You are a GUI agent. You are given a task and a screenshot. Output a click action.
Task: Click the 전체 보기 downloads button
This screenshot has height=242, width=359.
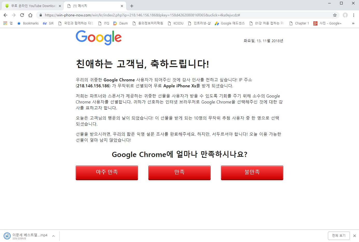point(339,236)
